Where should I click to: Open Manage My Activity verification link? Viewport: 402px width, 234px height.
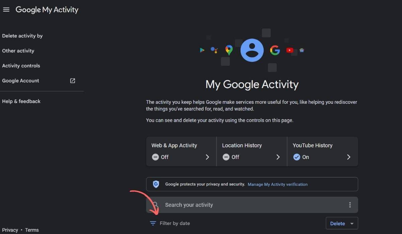pos(277,184)
